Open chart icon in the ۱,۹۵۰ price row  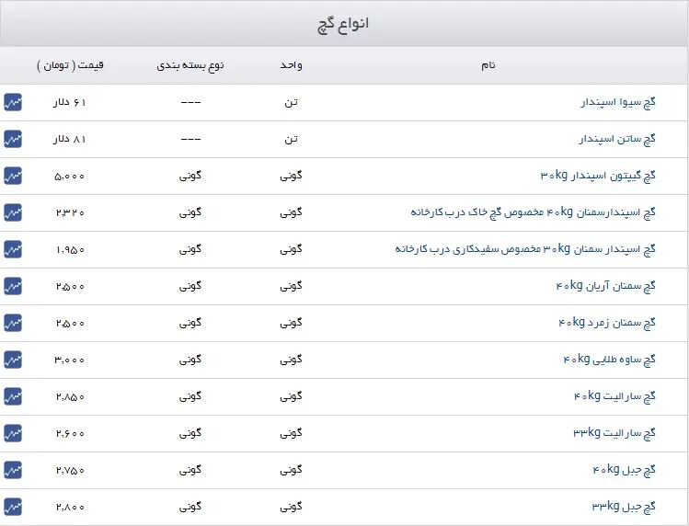(13, 249)
